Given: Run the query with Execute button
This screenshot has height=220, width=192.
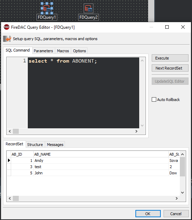Looking at the screenshot, I should (x=170, y=58).
